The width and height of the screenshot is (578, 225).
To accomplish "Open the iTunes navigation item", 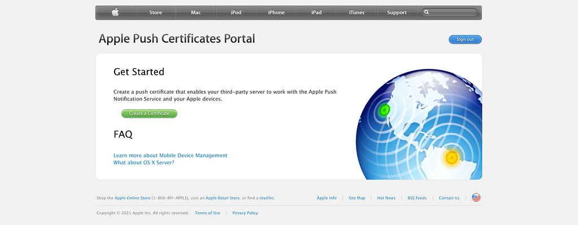I will tap(357, 12).
